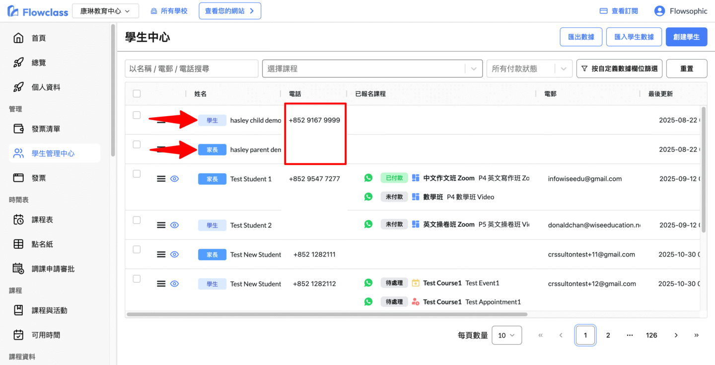Click next page arrow in pagination
The width and height of the screenshot is (715, 365).
[676, 335]
